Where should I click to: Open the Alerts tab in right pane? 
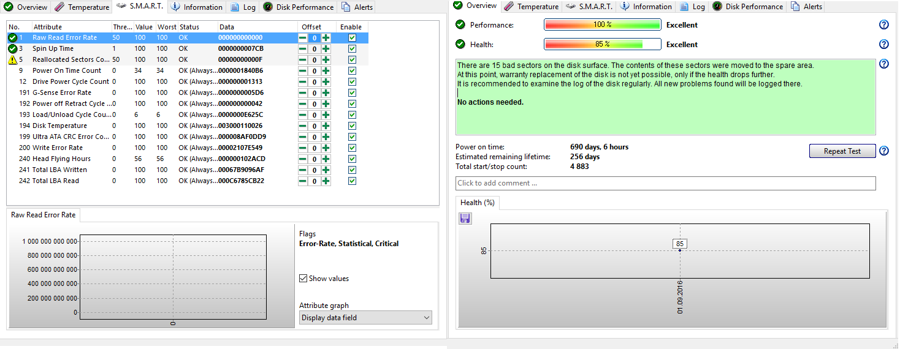point(806,7)
